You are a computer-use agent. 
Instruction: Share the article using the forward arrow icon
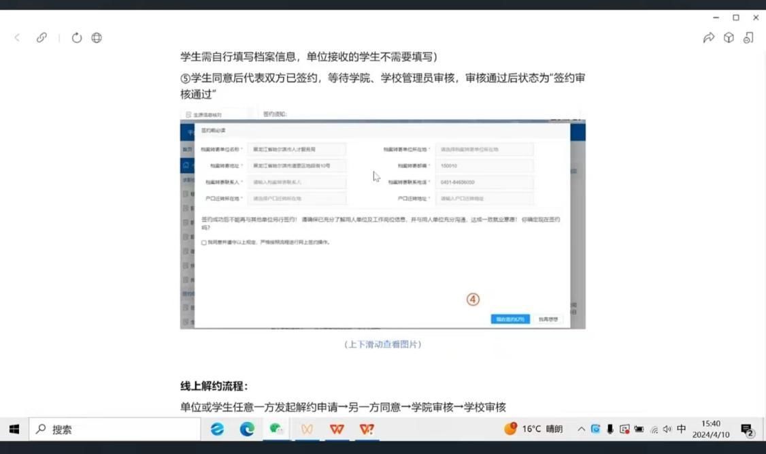[708, 38]
